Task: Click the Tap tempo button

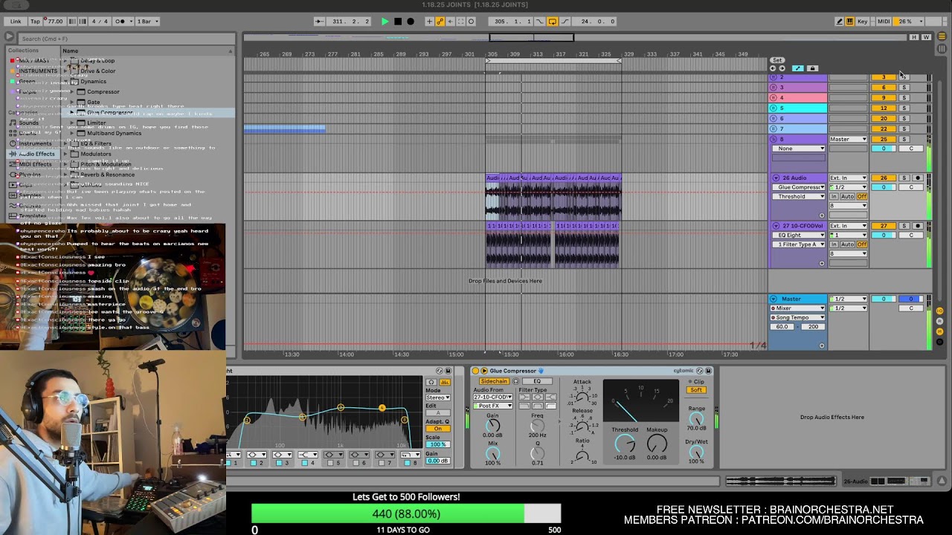Action: [x=35, y=22]
